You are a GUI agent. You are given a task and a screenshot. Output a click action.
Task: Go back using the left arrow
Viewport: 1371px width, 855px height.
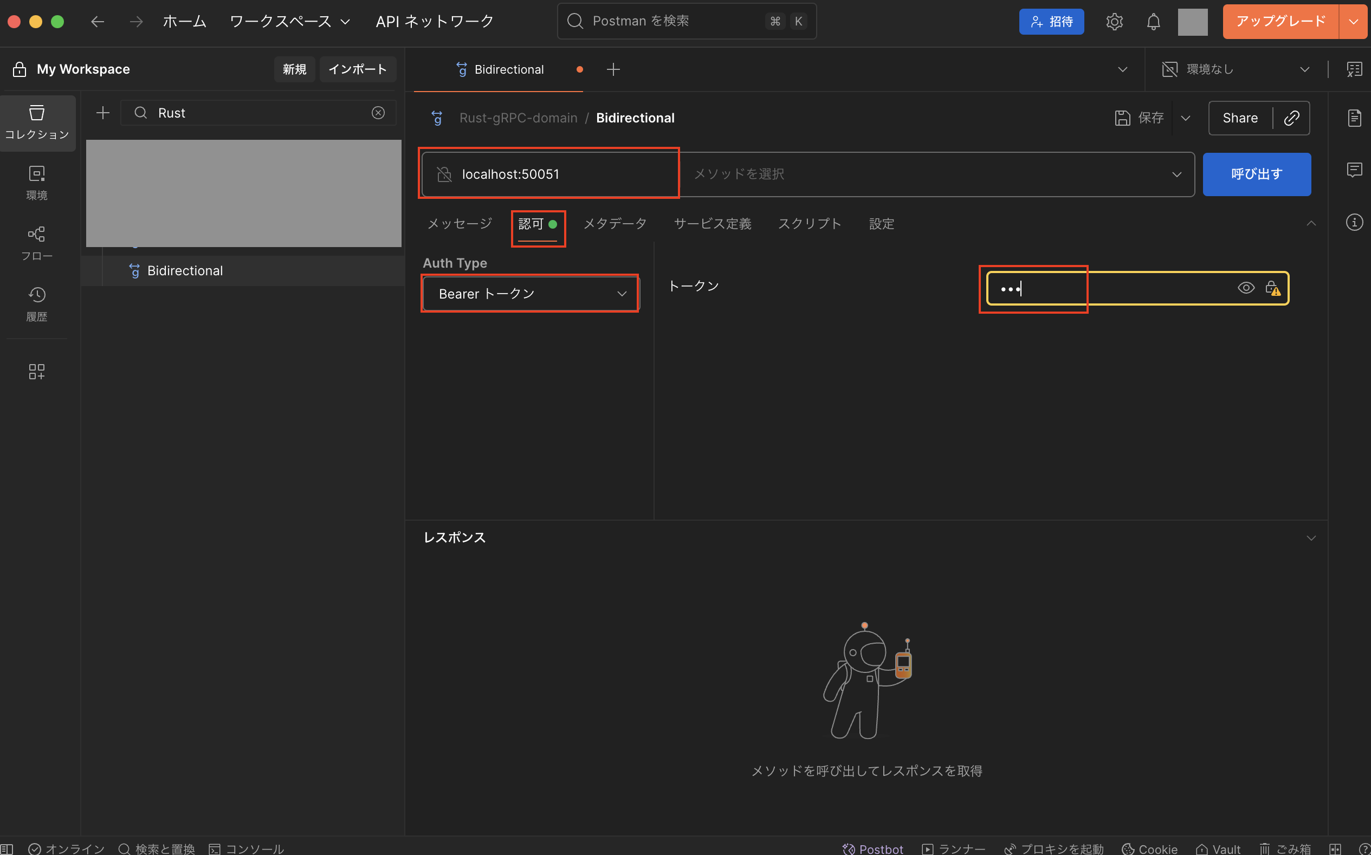tap(98, 22)
